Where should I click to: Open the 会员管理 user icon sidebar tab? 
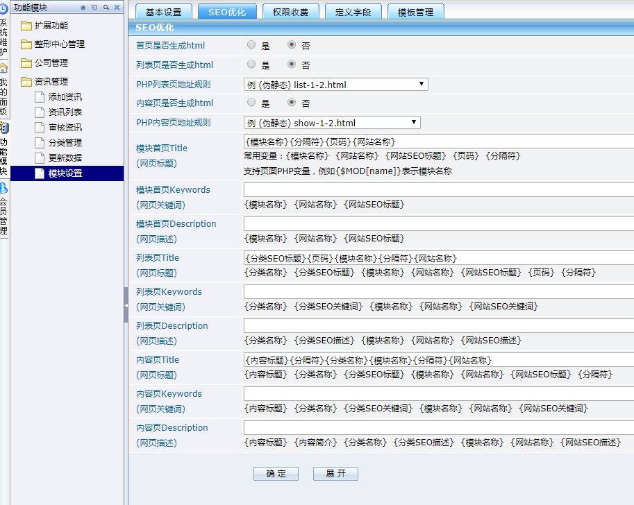click(3, 187)
